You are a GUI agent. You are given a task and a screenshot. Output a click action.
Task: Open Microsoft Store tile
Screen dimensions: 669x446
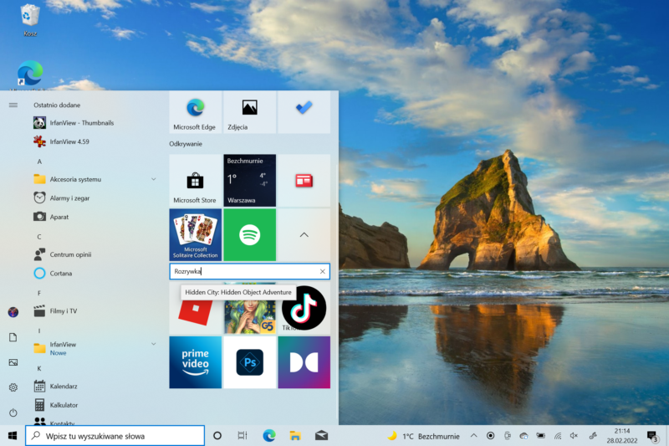[195, 181]
